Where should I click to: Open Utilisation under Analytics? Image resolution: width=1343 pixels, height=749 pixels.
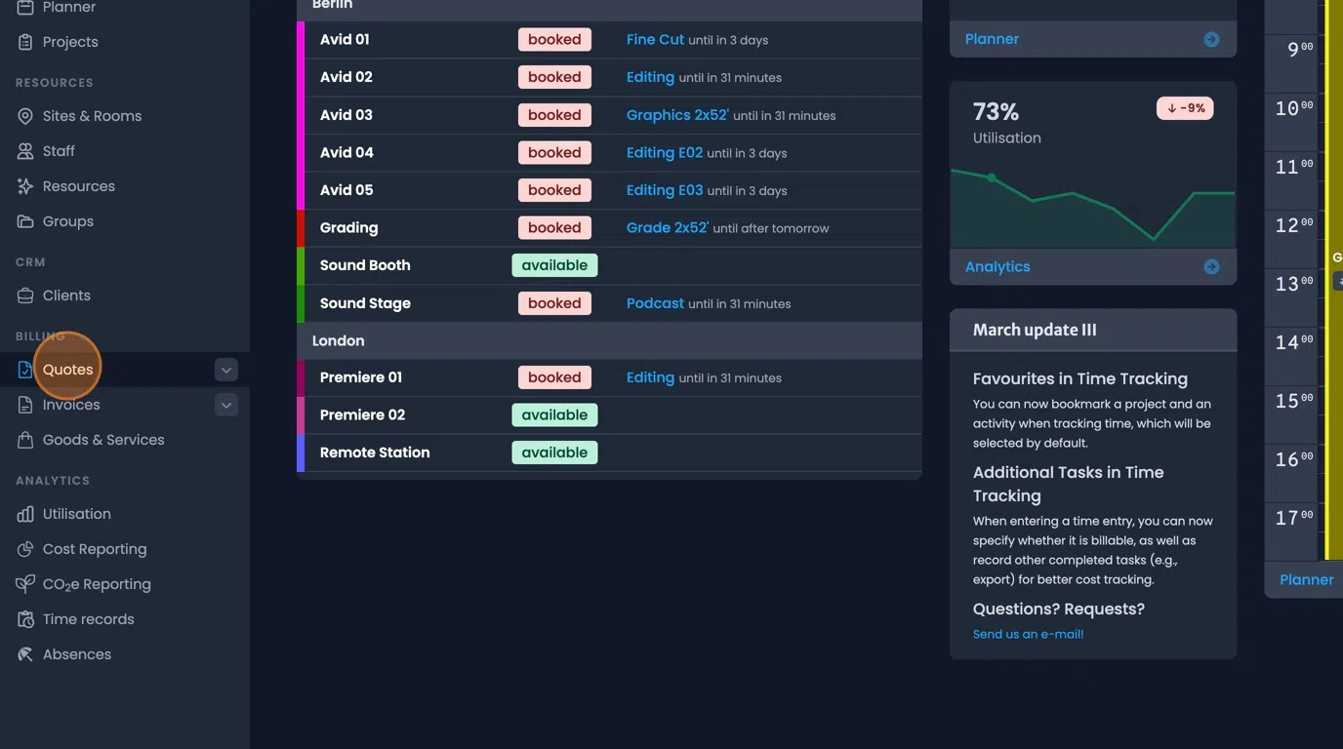coord(75,513)
